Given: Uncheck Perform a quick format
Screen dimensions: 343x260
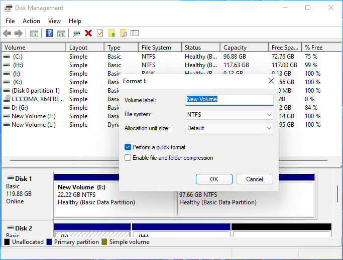Looking at the screenshot, I should (128, 147).
